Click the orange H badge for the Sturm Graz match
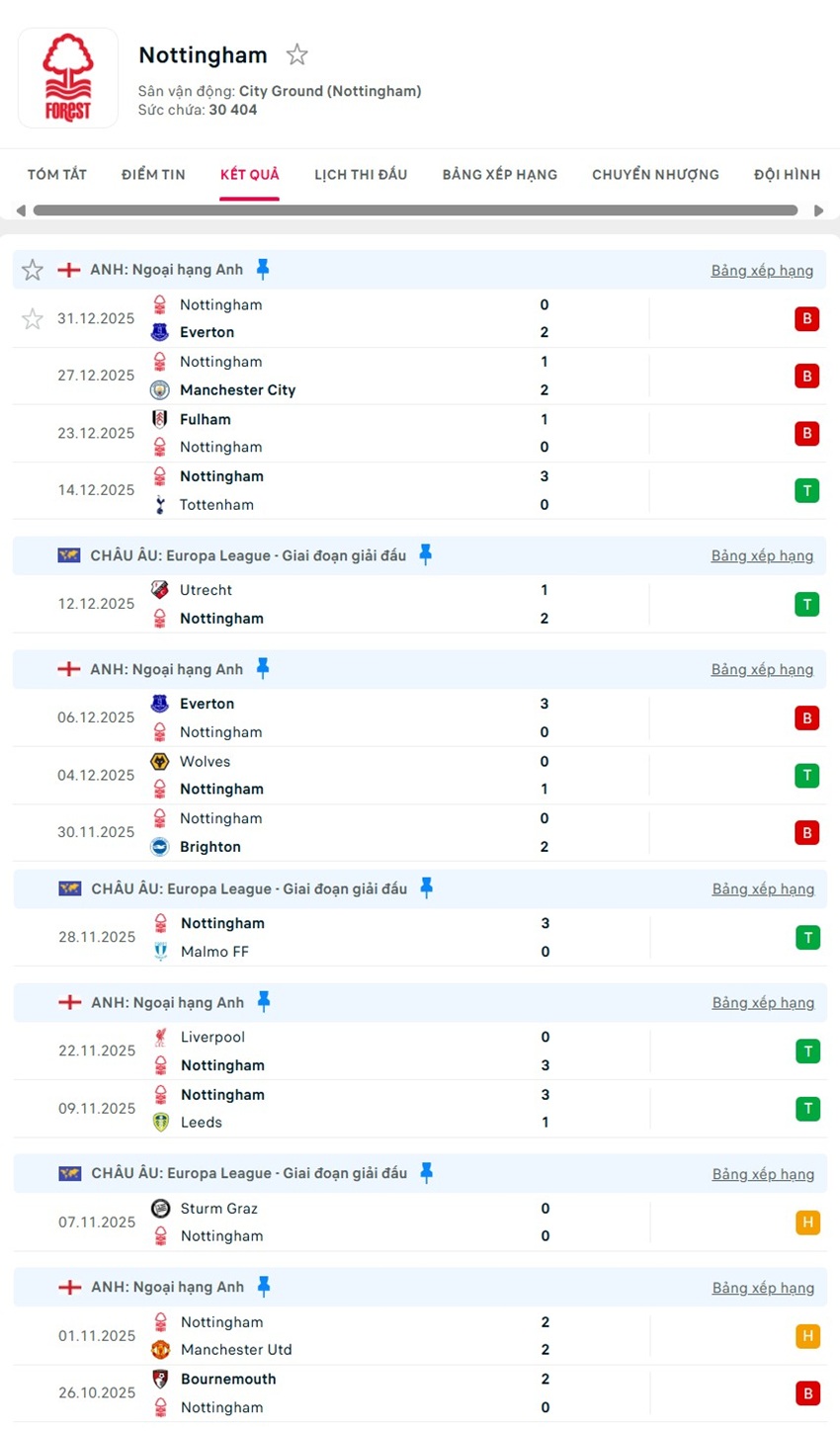Viewport: 840px width, 1433px height. (x=807, y=1222)
